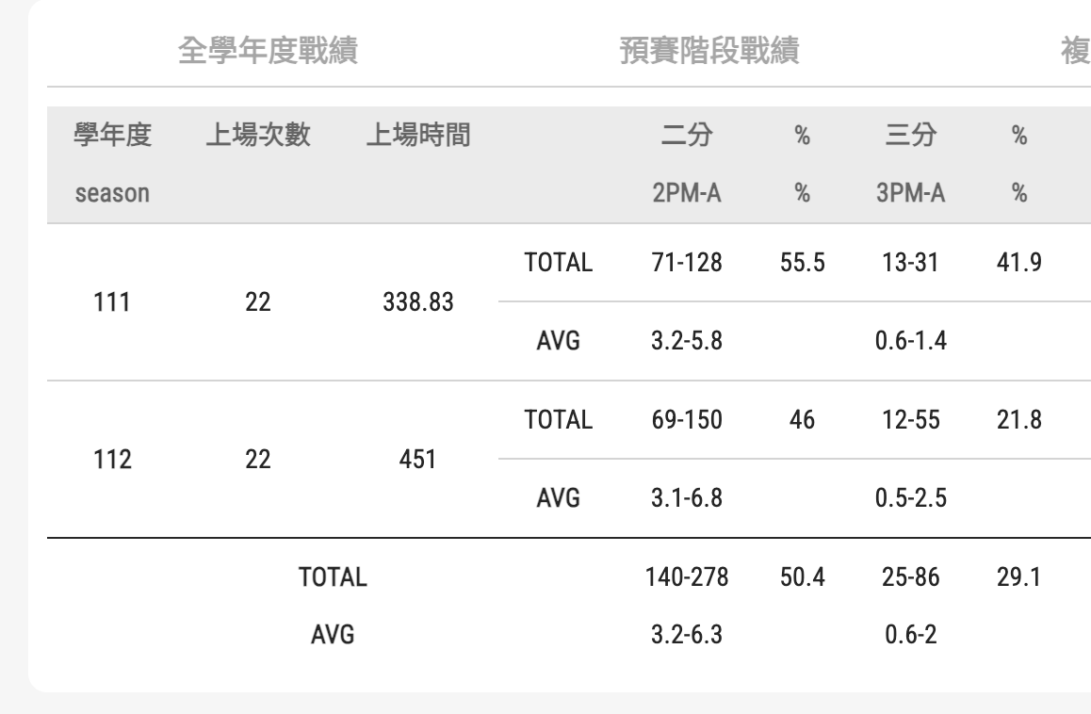Click the 學年度 season column header
This screenshot has height=714, width=1091.
coord(112,165)
